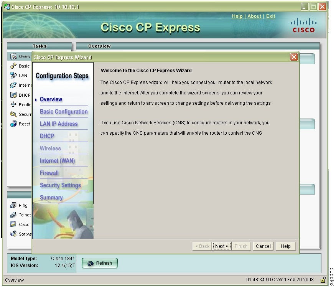This screenshot has height=287, width=336.
Task: Open the Telnet tool icon
Action: (x=13, y=214)
